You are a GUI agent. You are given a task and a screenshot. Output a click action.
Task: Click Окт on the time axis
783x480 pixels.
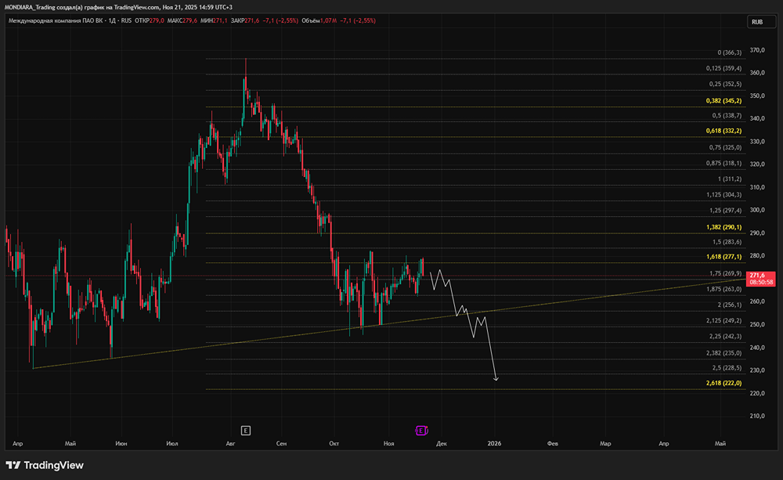coord(334,443)
